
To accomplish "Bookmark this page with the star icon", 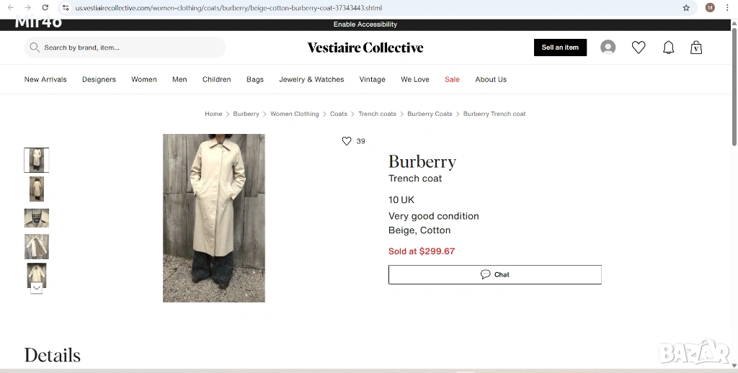I will tap(686, 8).
